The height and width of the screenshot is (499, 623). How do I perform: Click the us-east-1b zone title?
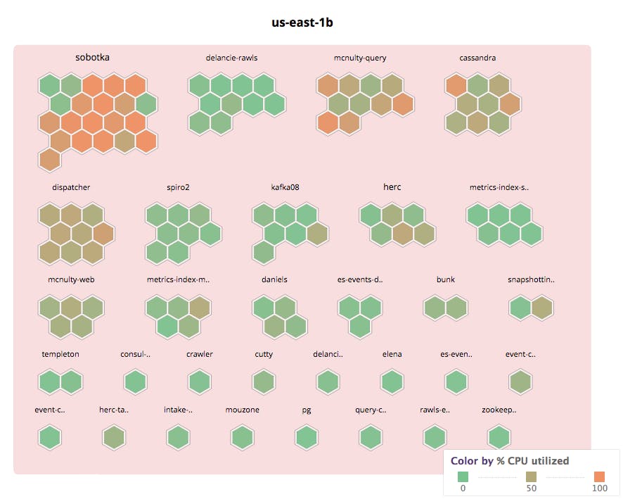(x=302, y=23)
